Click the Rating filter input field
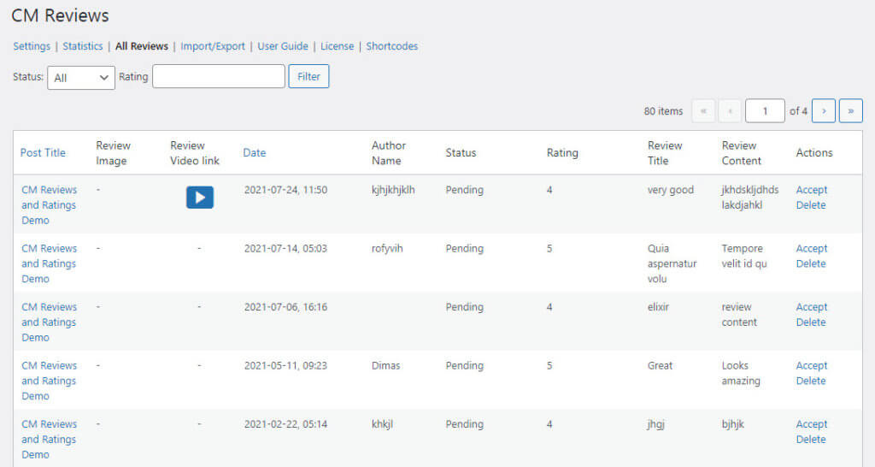 coord(219,76)
